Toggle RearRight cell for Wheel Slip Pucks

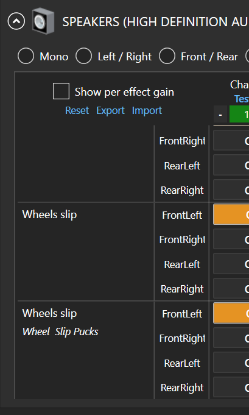(231, 387)
